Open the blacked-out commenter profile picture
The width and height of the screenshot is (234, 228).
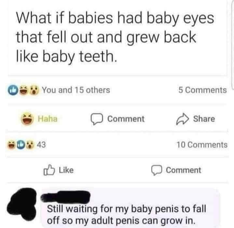click(x=22, y=204)
